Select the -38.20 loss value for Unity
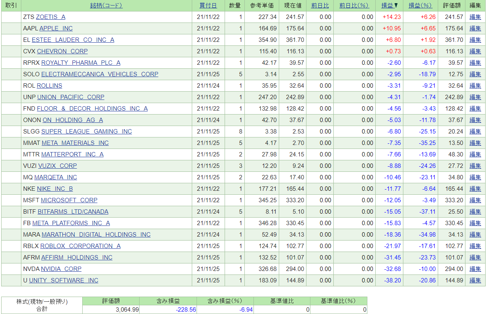This screenshot has width=486, height=314. point(392,280)
